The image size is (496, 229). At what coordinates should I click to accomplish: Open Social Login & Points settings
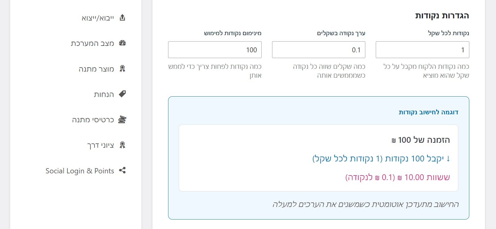80,171
